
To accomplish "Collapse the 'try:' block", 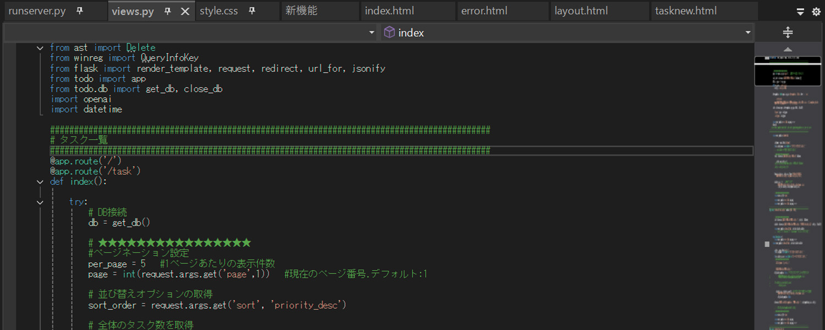I will [x=40, y=202].
